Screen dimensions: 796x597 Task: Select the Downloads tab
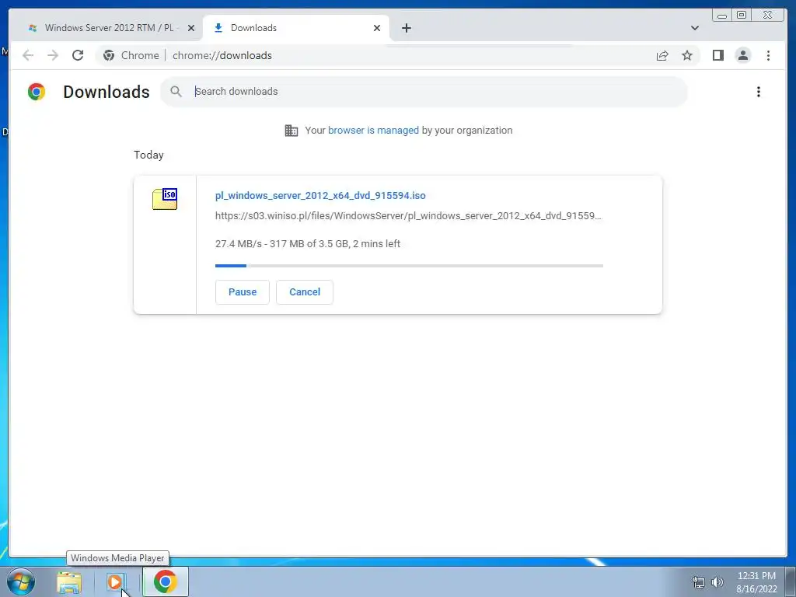click(x=296, y=28)
